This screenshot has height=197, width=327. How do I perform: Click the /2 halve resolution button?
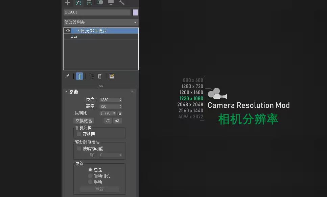click(108, 121)
